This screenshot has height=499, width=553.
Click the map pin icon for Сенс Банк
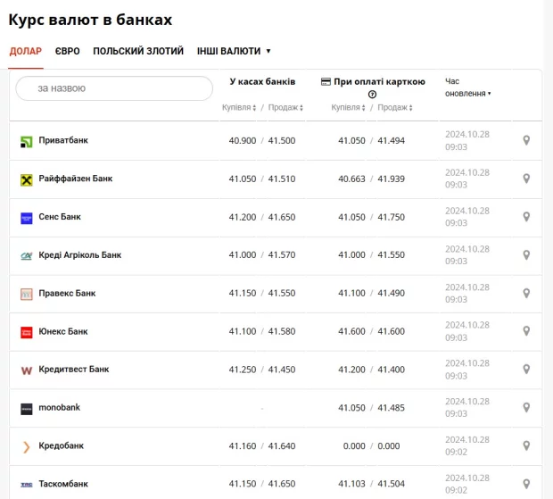(526, 217)
